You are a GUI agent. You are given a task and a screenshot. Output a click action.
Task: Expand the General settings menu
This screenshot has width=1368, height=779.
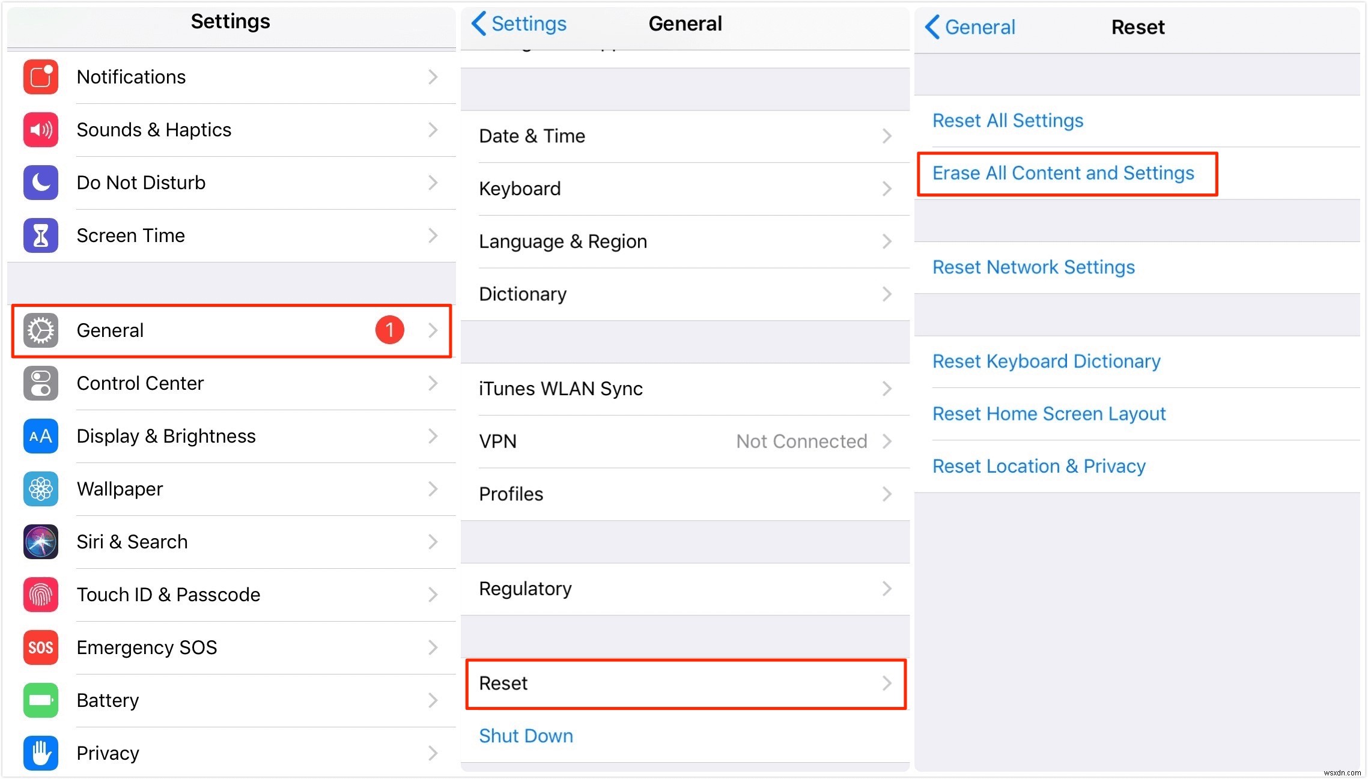pyautogui.click(x=231, y=330)
